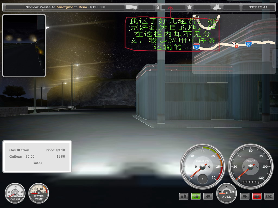The width and height of the screenshot is (278, 208).
Task: Click the trailer cargo icon in top bar
Action: click(131, 7)
